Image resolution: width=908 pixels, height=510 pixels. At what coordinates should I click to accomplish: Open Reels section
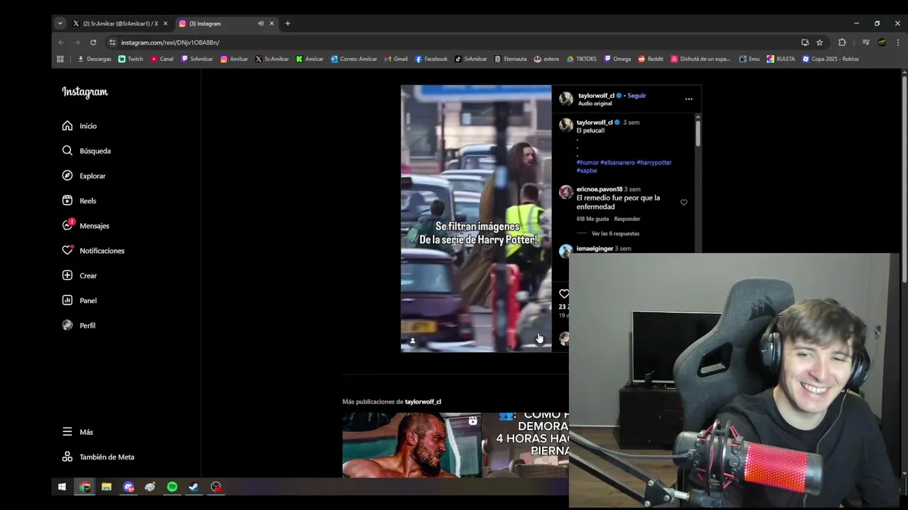(79, 200)
